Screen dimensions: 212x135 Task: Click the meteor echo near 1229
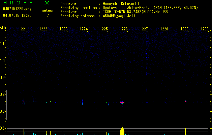(185, 101)
